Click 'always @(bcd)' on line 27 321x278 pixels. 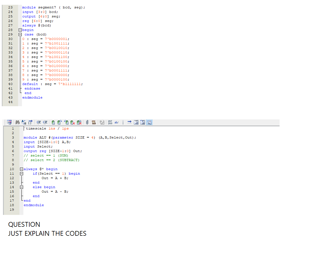[37, 26]
